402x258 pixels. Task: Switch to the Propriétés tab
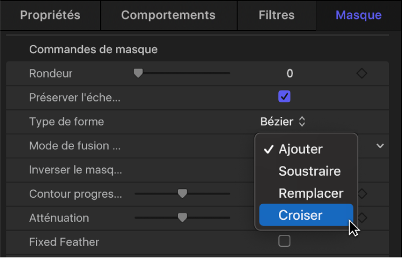click(50, 15)
